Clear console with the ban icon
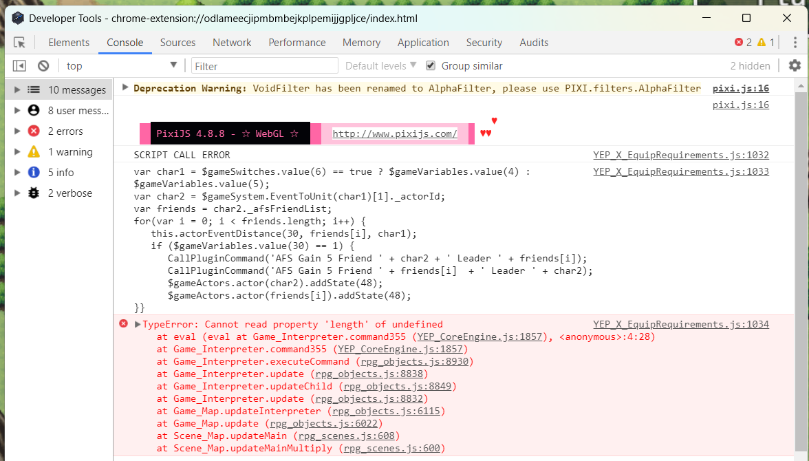This screenshot has height=461, width=809. 43,66
